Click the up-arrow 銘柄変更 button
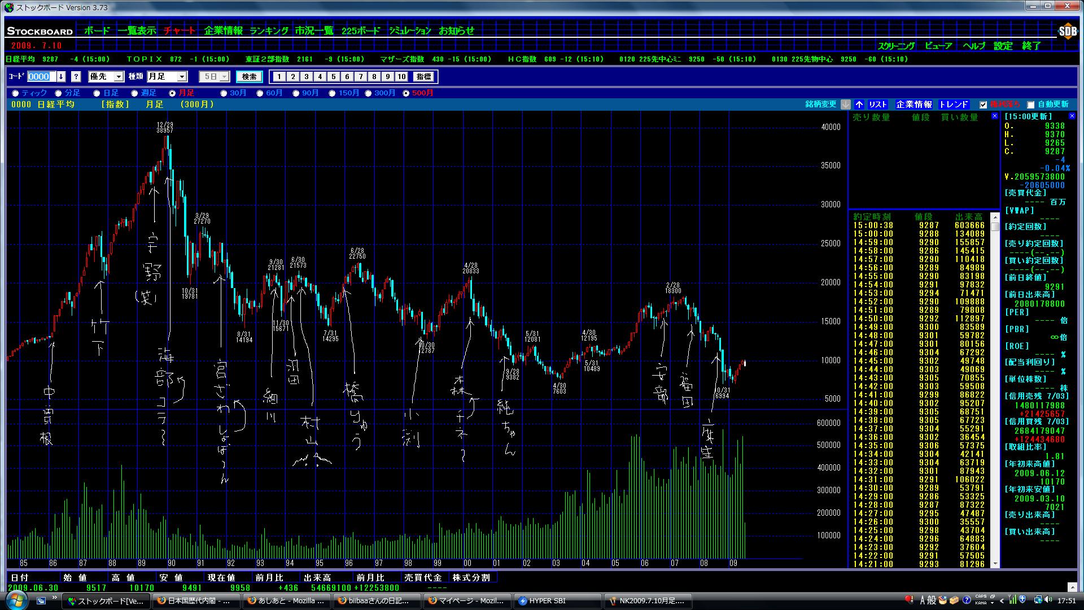Image resolution: width=1084 pixels, height=610 pixels. (859, 104)
